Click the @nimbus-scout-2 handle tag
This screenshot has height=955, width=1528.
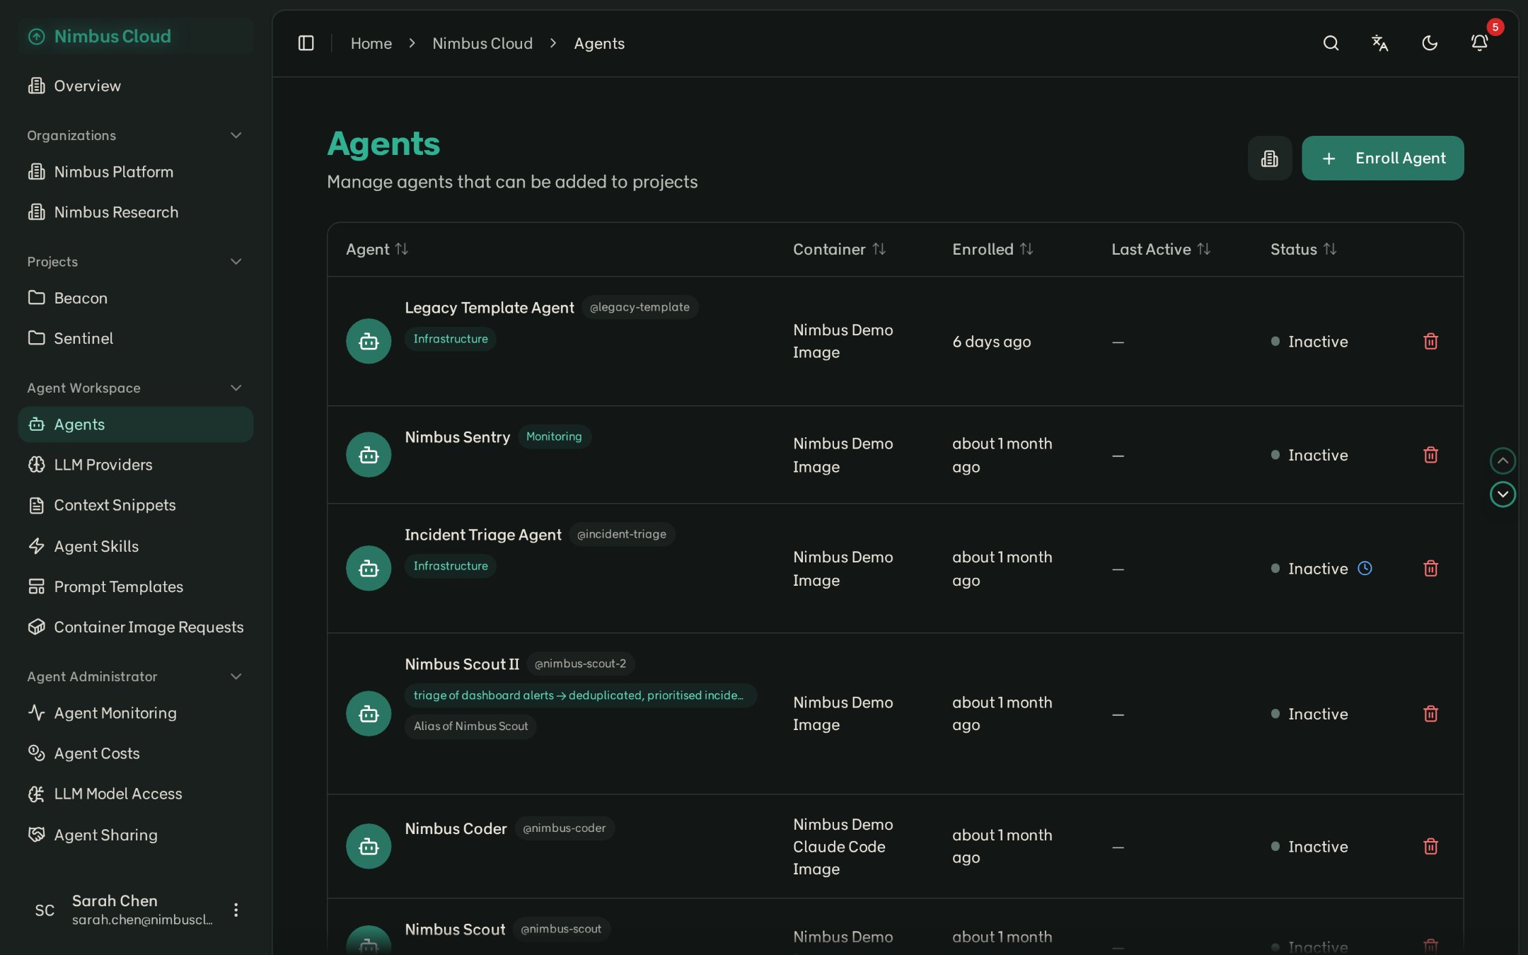point(580,664)
